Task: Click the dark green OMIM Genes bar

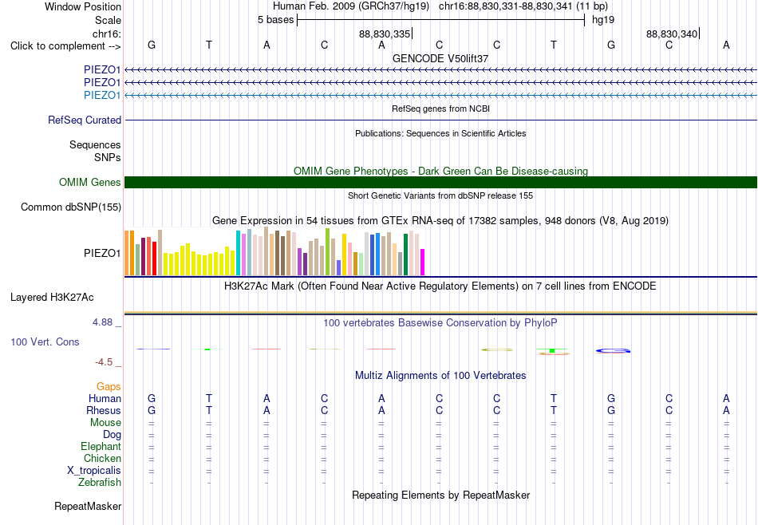Action: click(x=440, y=182)
